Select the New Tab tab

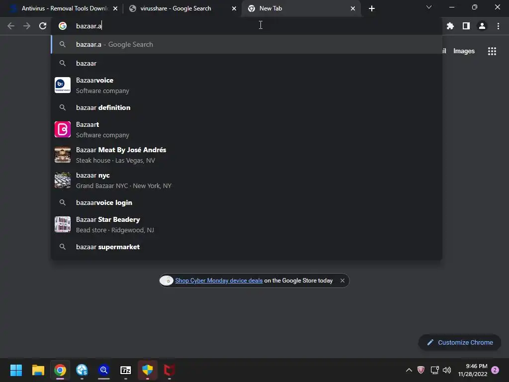(300, 8)
